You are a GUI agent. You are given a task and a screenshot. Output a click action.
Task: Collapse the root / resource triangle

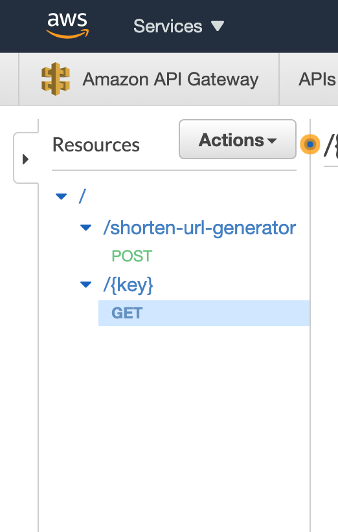[61, 197]
